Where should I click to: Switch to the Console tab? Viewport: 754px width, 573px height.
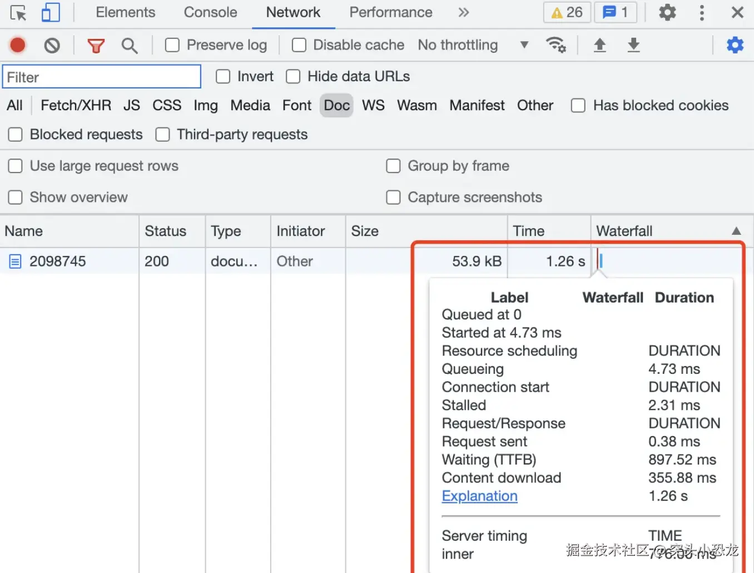pos(210,12)
